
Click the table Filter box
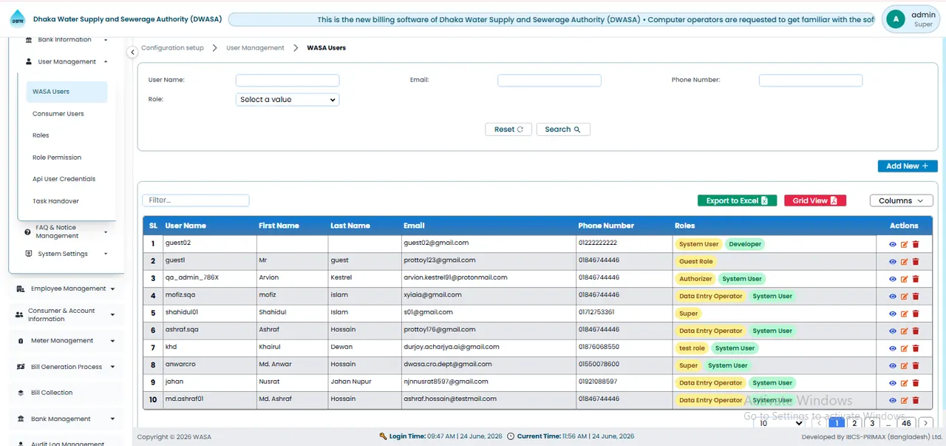(196, 200)
